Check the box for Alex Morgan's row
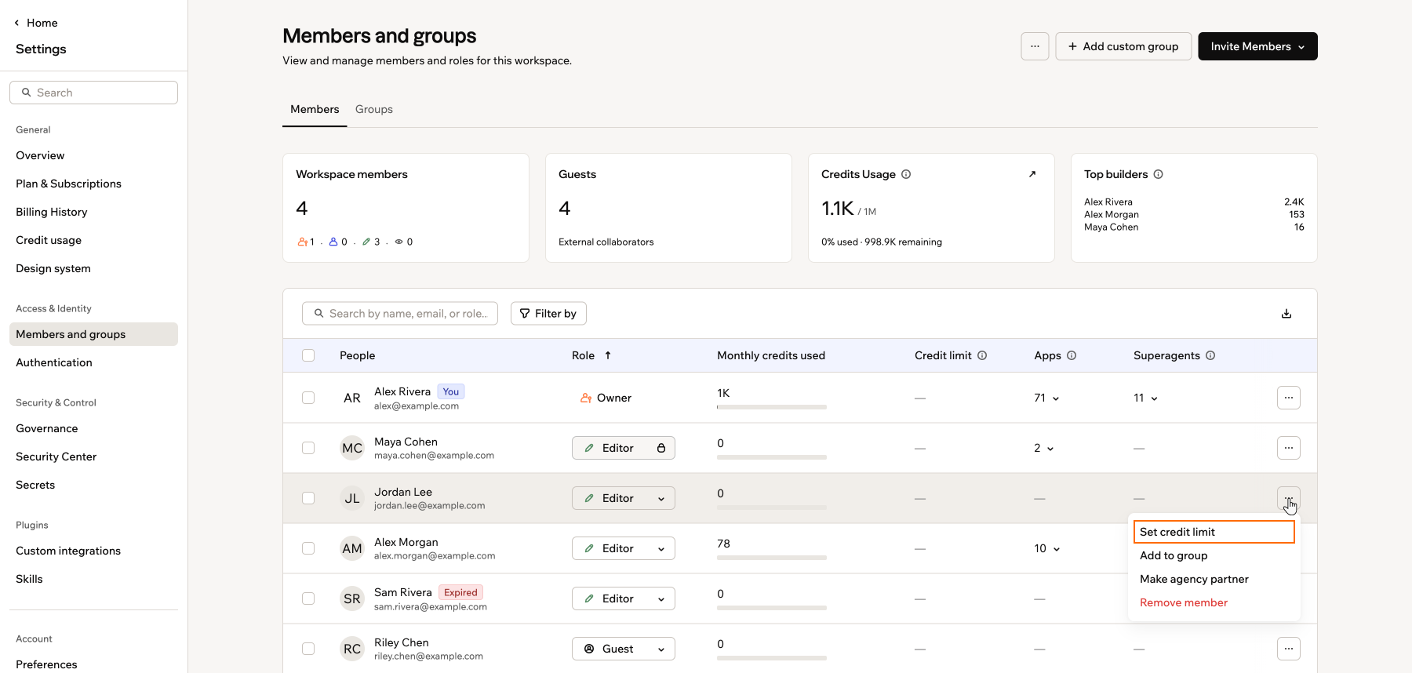The width and height of the screenshot is (1412, 673). 308,548
